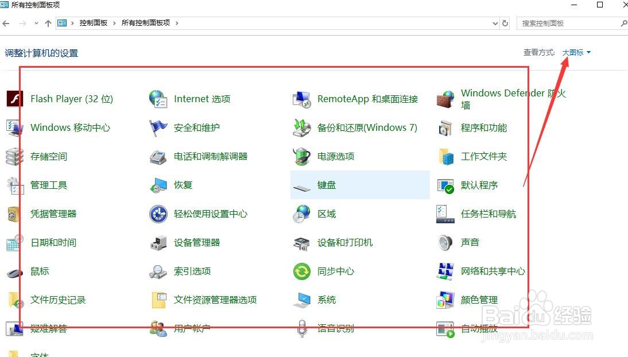
Task: Click the search magnifier icon
Action: (624, 23)
